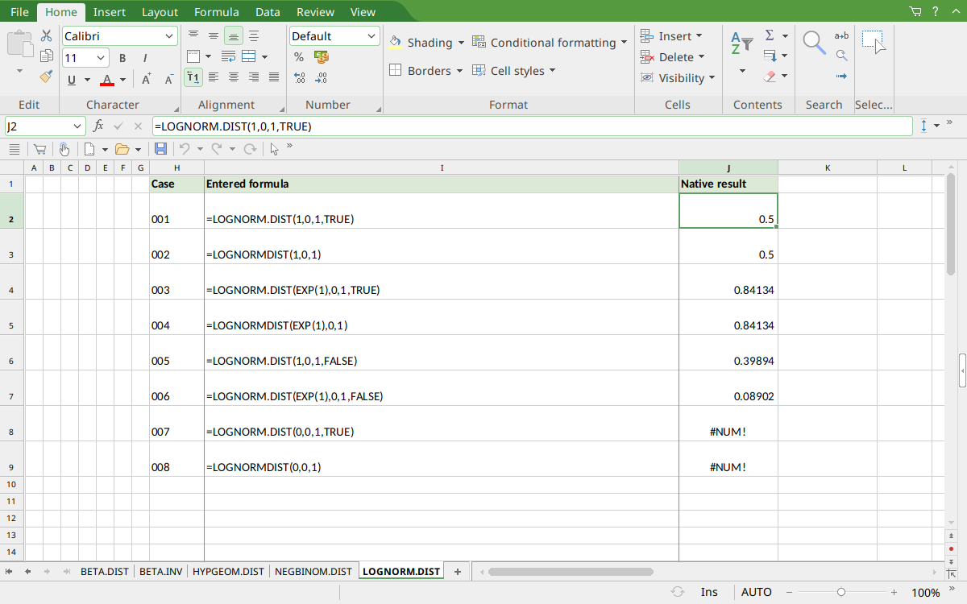Click the large Search magnifier icon
Image resolution: width=967 pixels, height=604 pixels.
815,43
